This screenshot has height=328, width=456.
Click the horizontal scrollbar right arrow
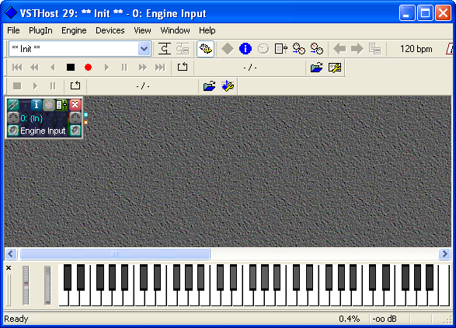point(444,254)
